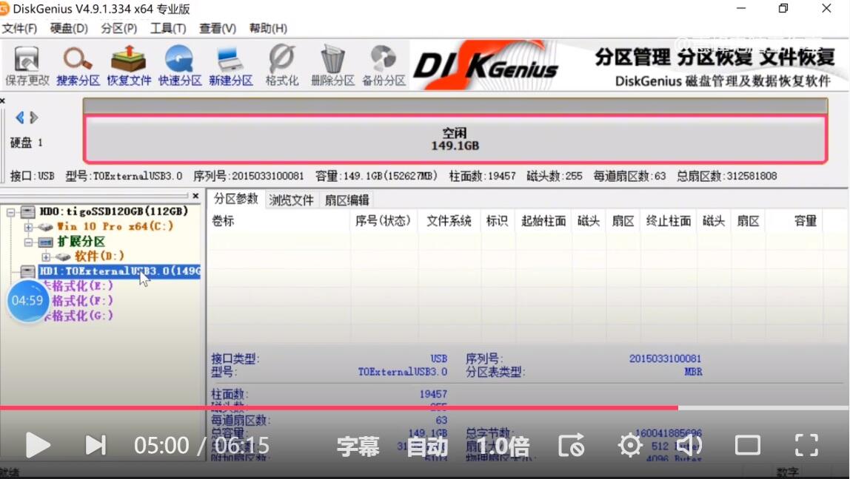The height and width of the screenshot is (479, 850).
Task: Open the 查看(V) menu
Action: coord(218,28)
